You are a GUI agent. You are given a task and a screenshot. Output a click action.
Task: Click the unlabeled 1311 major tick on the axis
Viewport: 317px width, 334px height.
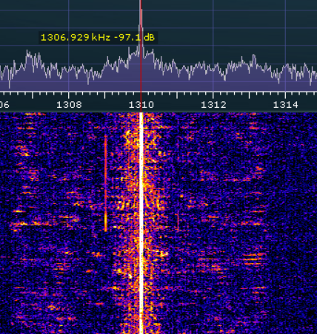[177, 95]
